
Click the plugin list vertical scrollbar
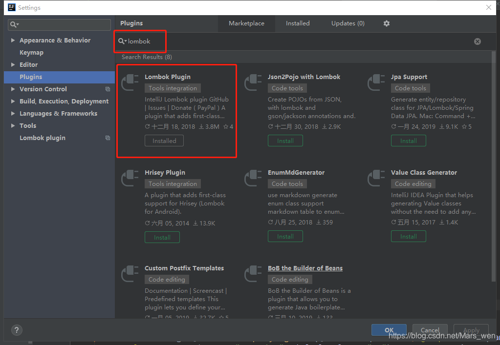click(494, 165)
